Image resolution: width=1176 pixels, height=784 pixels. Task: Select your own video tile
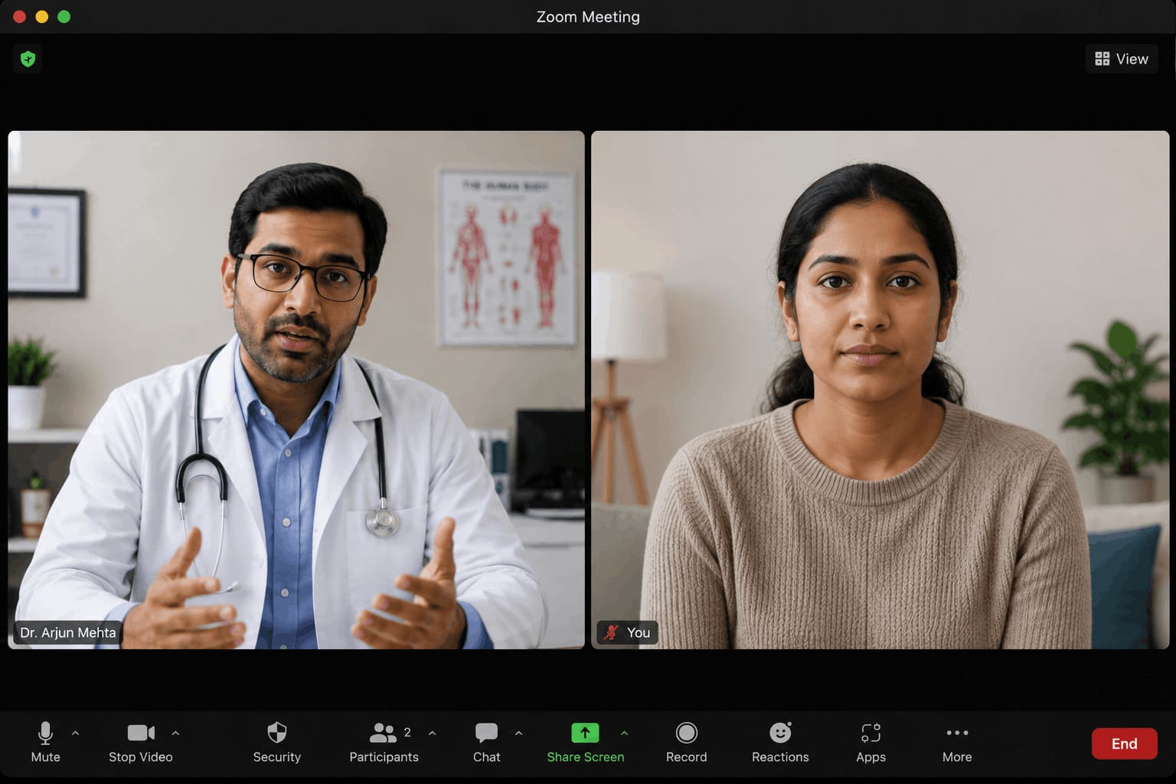tap(880, 390)
